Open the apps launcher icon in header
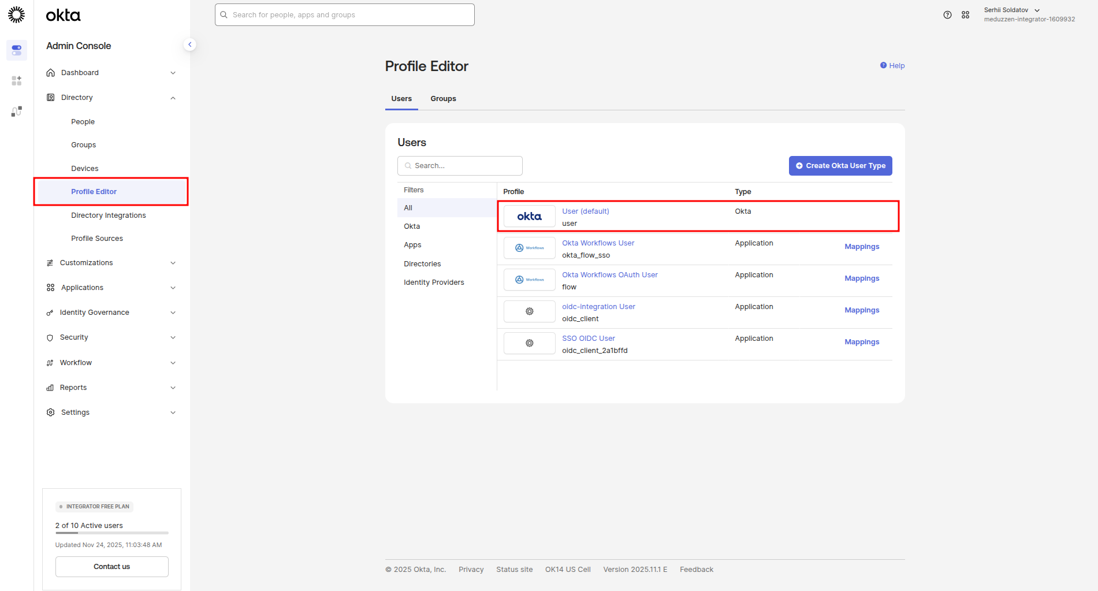Image resolution: width=1098 pixels, height=591 pixels. coord(965,15)
